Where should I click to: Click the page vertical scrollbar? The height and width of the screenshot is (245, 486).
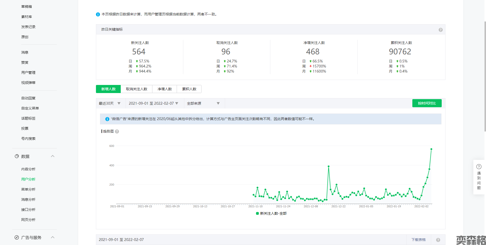[x=485, y=76]
